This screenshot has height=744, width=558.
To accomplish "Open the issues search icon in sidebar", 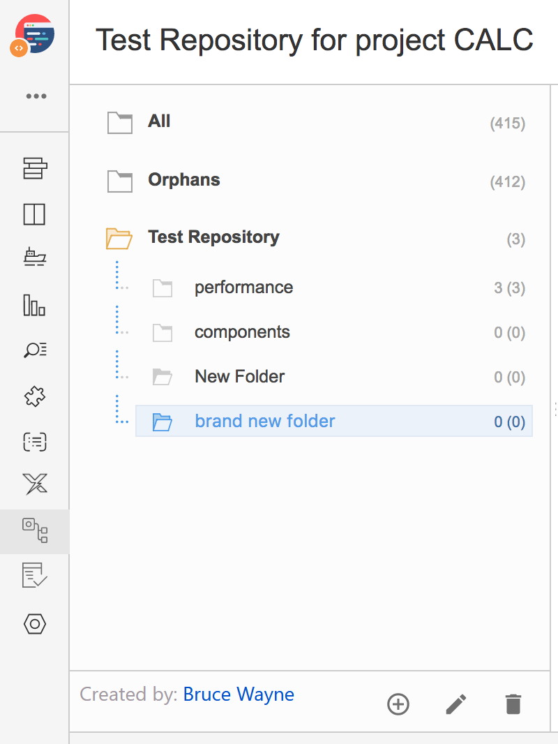I will (35, 350).
